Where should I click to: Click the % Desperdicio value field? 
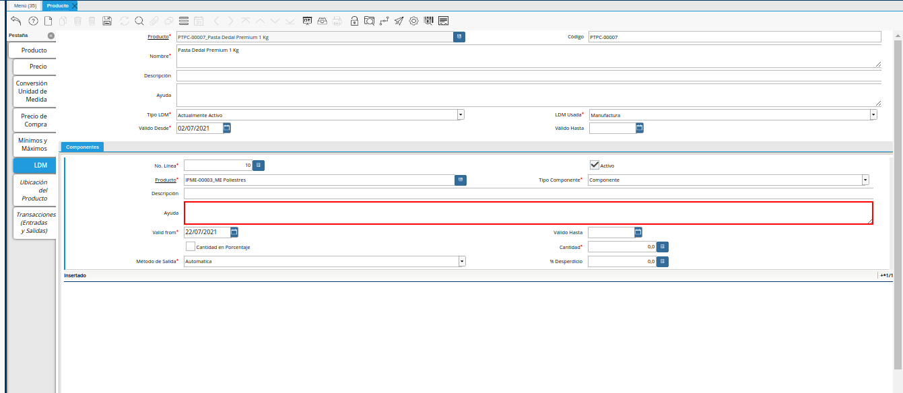point(622,261)
